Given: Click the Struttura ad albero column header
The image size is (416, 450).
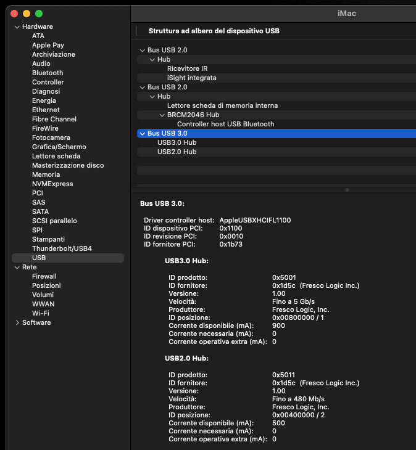Looking at the screenshot, I should (x=214, y=31).
